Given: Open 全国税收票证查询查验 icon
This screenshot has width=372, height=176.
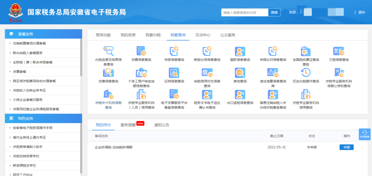Looking at the screenshot, I should click(x=306, y=51).
